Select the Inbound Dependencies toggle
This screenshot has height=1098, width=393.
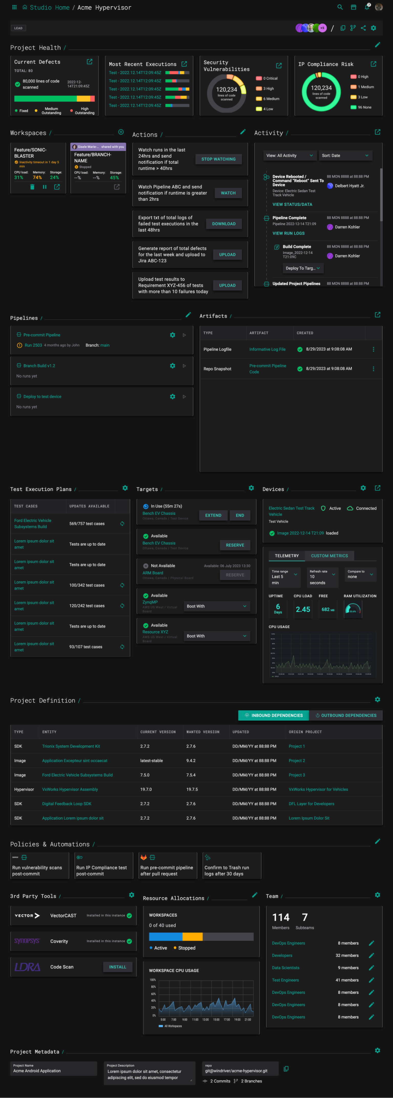[x=273, y=715]
